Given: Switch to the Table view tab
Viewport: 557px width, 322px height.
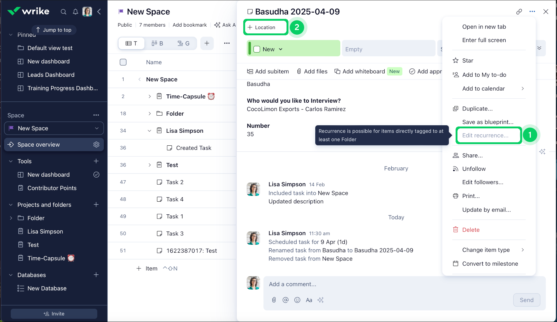Looking at the screenshot, I should [x=131, y=43].
